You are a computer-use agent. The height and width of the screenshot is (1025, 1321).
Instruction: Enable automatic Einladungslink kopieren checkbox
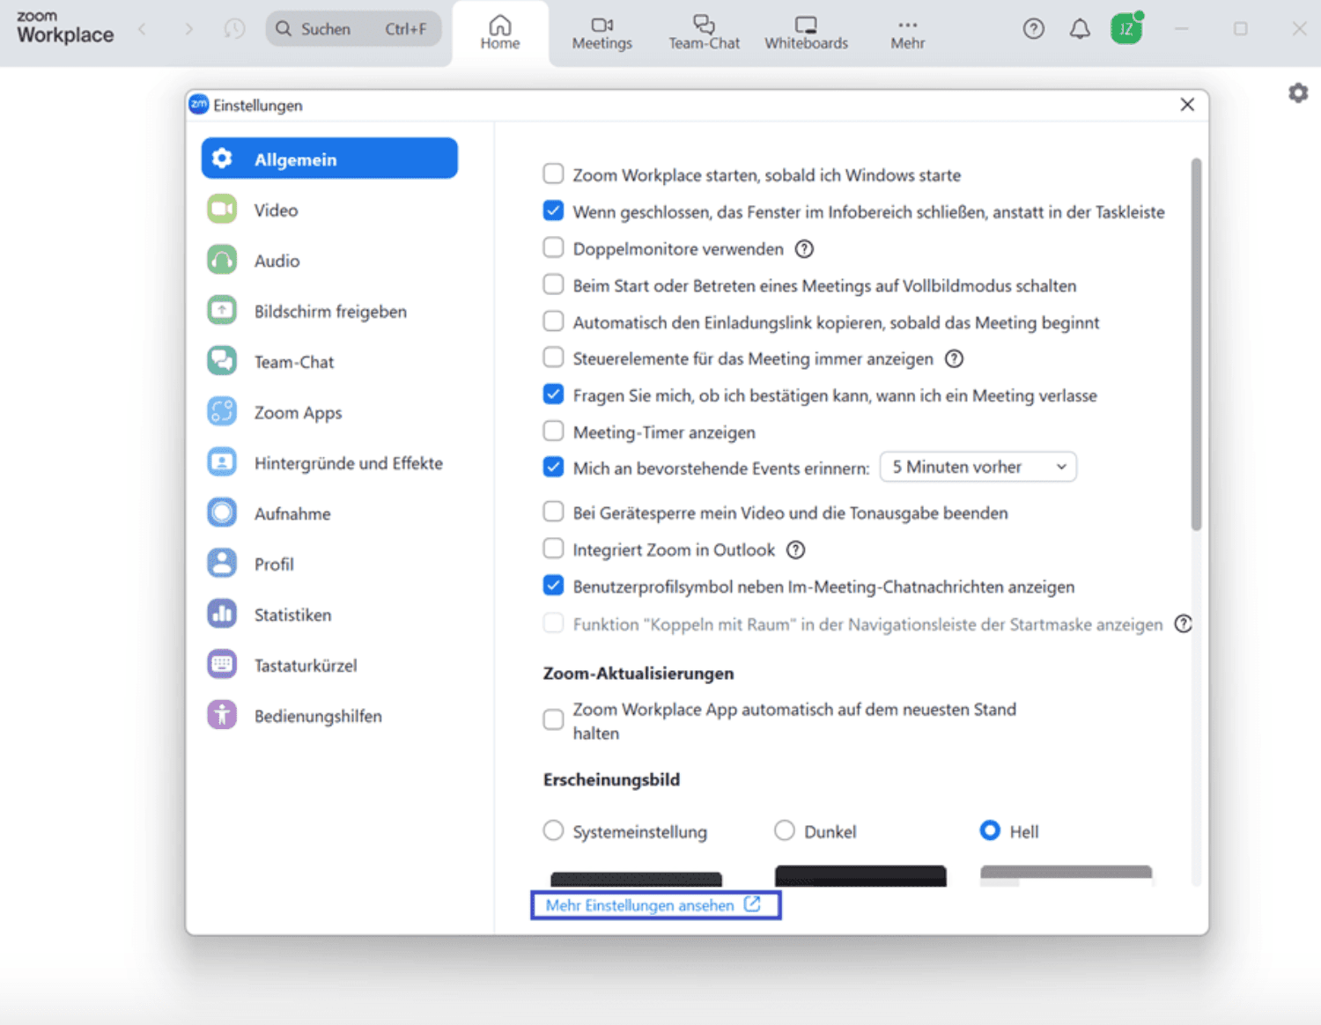[553, 321]
